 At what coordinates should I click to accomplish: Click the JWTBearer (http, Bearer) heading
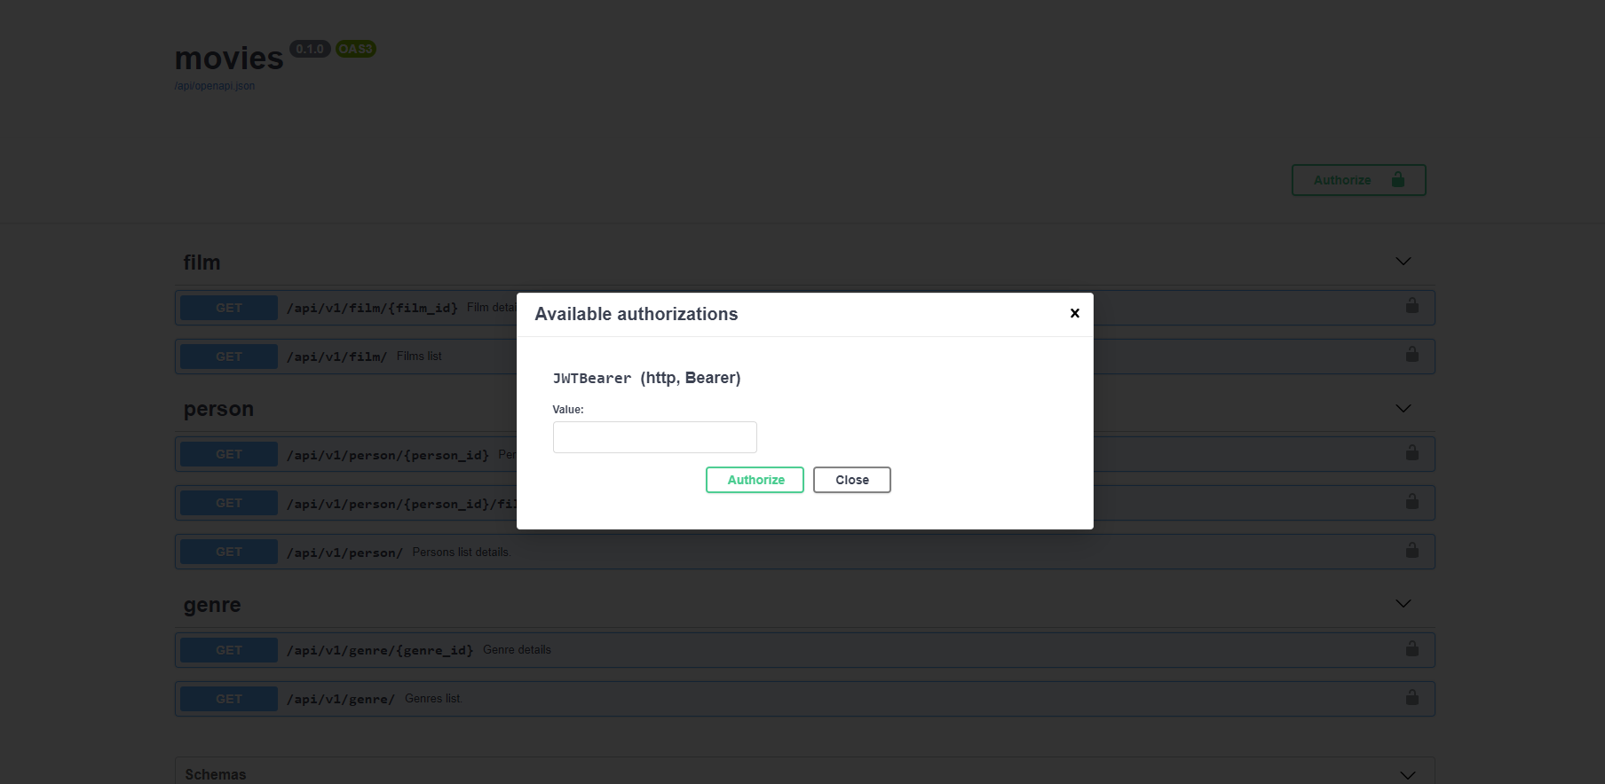[x=646, y=378]
